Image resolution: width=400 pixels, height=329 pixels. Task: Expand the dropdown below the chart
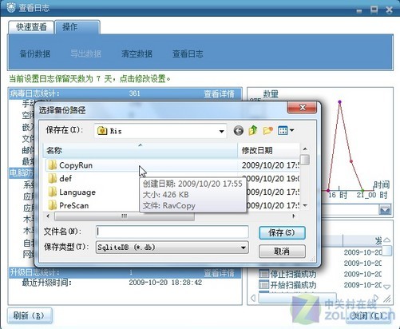click(x=385, y=210)
